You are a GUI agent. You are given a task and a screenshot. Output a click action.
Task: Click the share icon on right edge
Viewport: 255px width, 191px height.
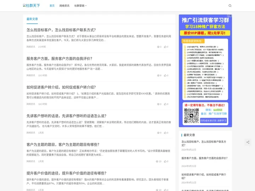tap(248, 142)
